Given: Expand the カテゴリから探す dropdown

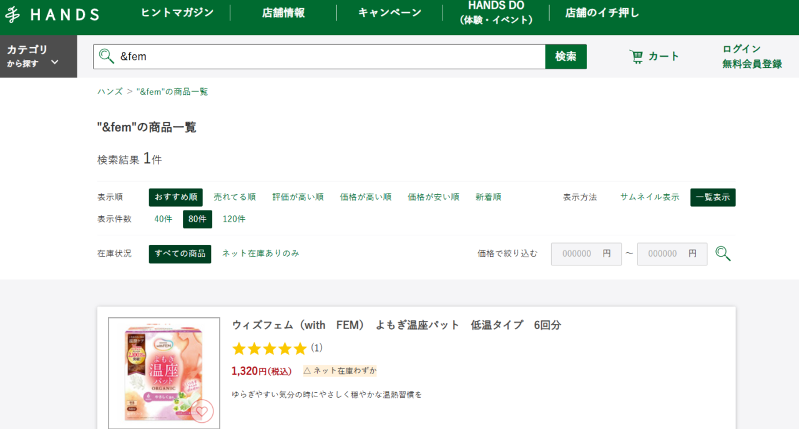Looking at the screenshot, I should [38, 56].
